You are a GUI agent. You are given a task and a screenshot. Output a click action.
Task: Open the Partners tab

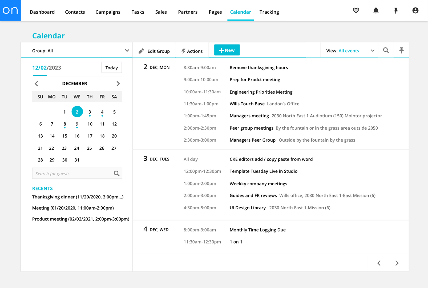tap(188, 12)
